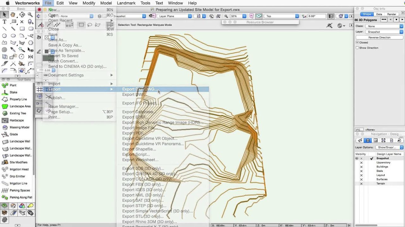Select the Rectangle tool
This screenshot has width=405, height=227.
(x=22, y=29)
